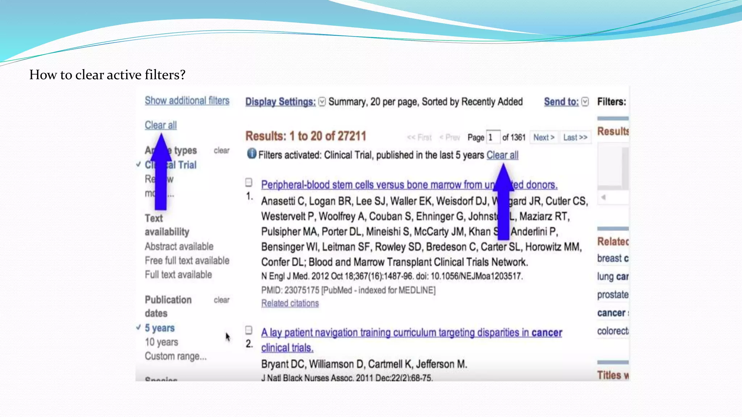Choose Custom range date option
742x417 pixels.
tap(176, 356)
